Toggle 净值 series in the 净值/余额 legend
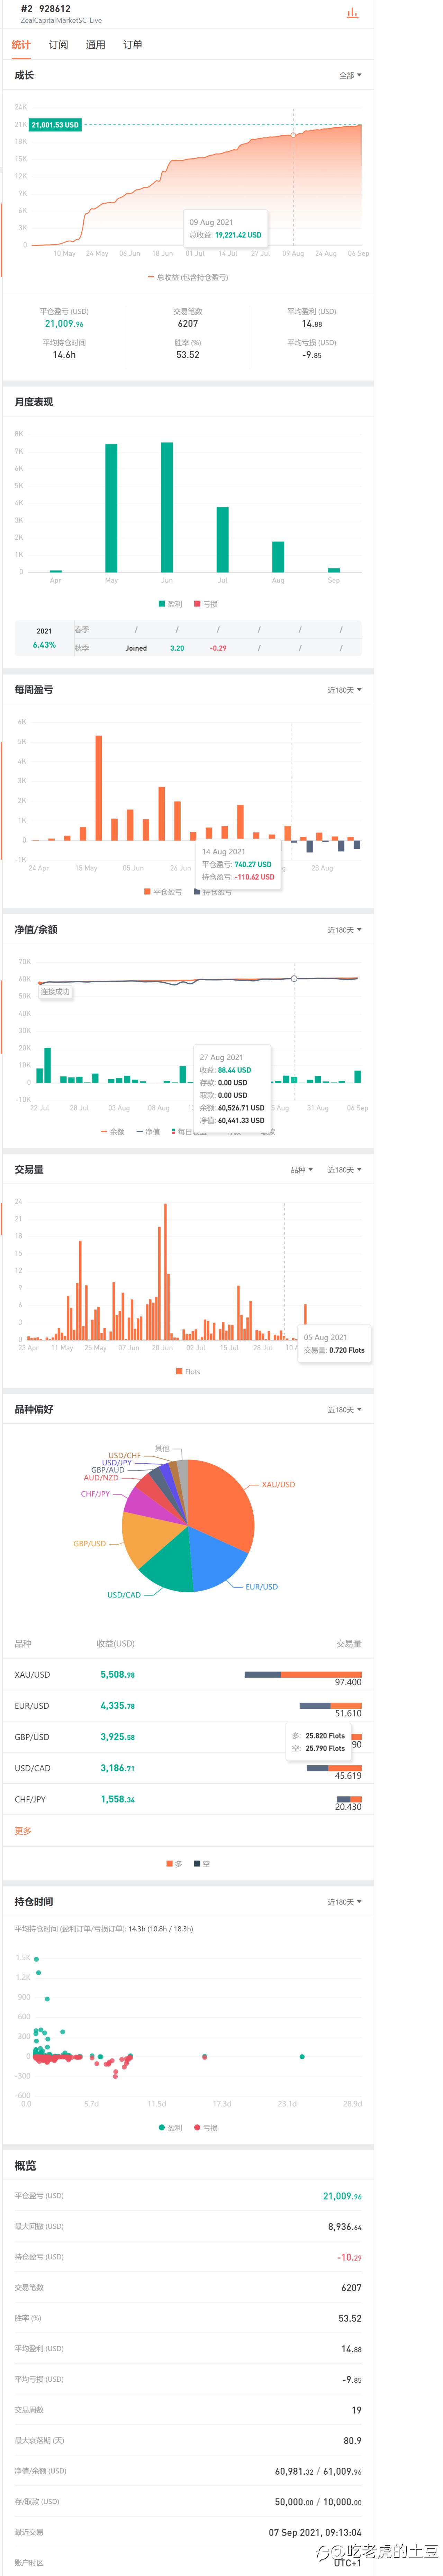The height and width of the screenshot is (2576, 443). pyautogui.click(x=148, y=1132)
